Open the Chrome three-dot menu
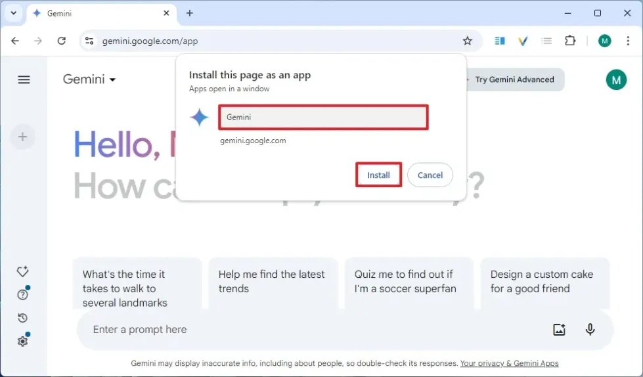 628,41
